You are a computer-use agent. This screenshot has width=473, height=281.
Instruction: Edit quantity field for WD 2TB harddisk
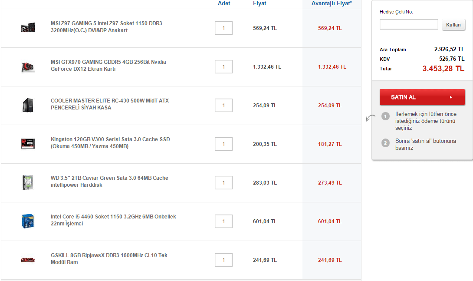point(223,182)
